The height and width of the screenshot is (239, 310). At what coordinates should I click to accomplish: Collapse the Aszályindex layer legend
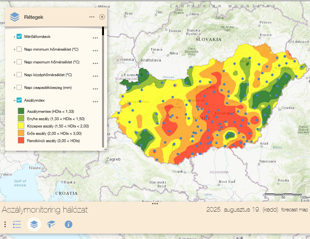(x=14, y=101)
